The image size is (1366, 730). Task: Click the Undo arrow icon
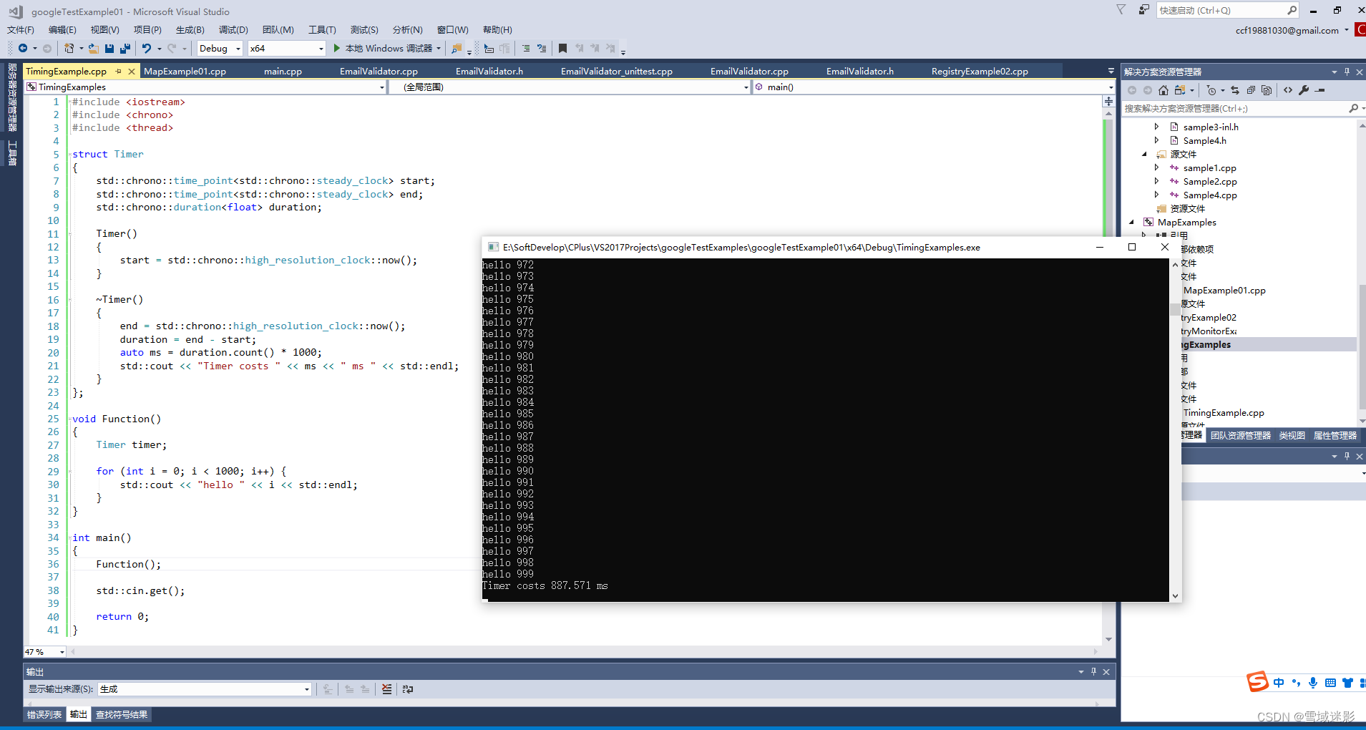pos(147,48)
